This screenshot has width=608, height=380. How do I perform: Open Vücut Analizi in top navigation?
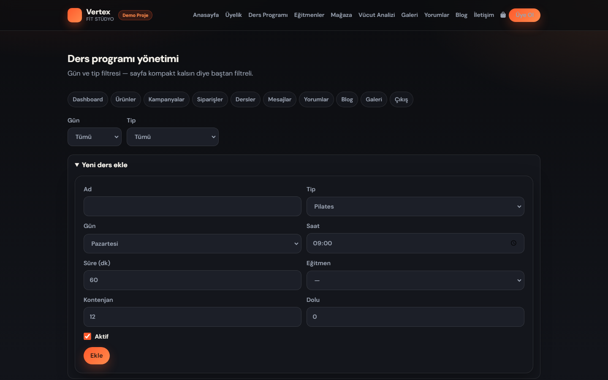pyautogui.click(x=377, y=15)
